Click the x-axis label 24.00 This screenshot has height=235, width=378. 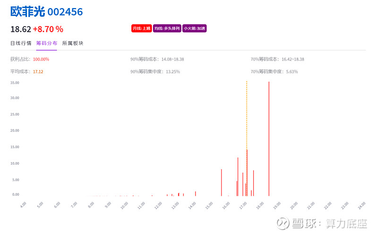(x=361, y=205)
